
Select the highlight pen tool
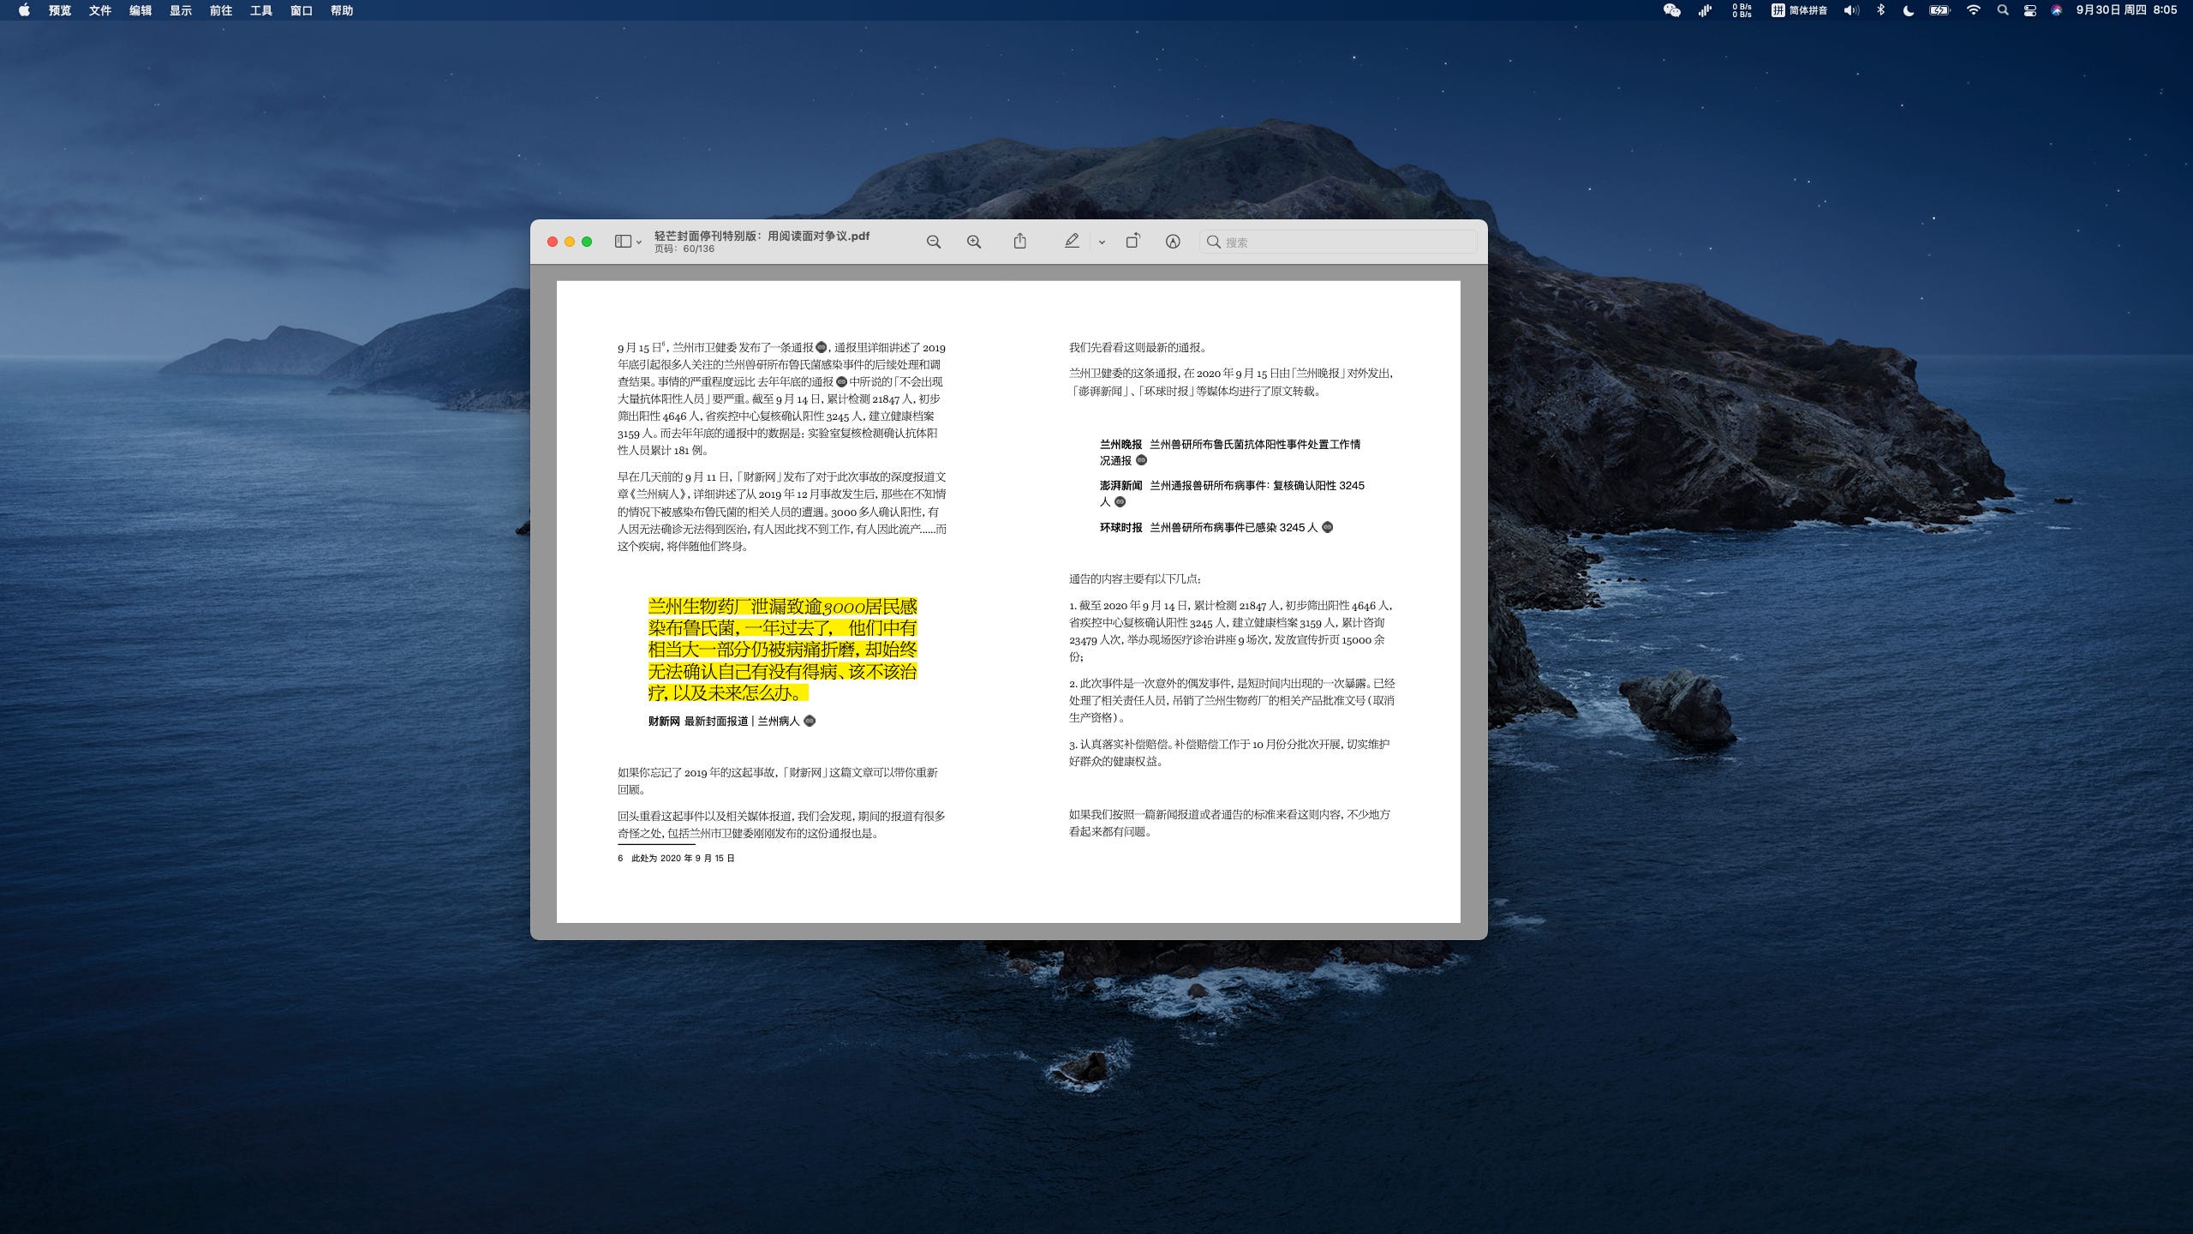(1072, 242)
